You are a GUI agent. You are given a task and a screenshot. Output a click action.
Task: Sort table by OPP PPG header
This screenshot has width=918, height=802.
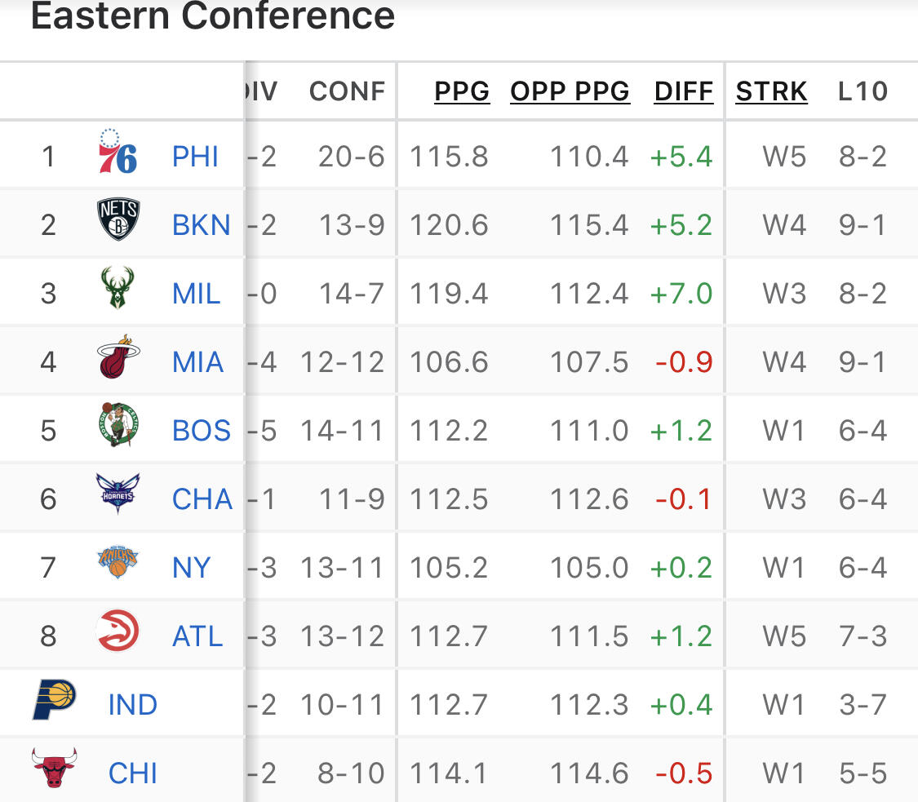[570, 91]
